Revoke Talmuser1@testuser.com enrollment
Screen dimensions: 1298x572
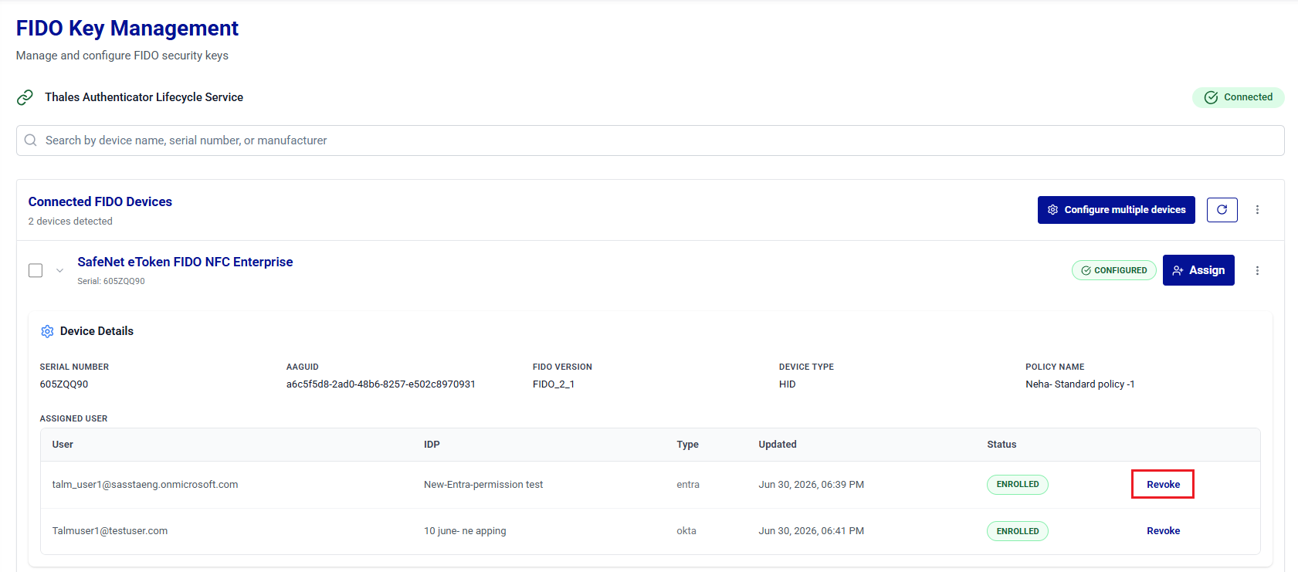[x=1163, y=531]
